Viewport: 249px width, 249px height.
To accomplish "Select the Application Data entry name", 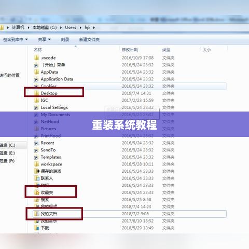I will [57, 79].
